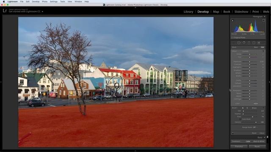Viewport: 271px width, 152px height.
Task: Click the Clarity slider handle
Action: coord(249,81)
